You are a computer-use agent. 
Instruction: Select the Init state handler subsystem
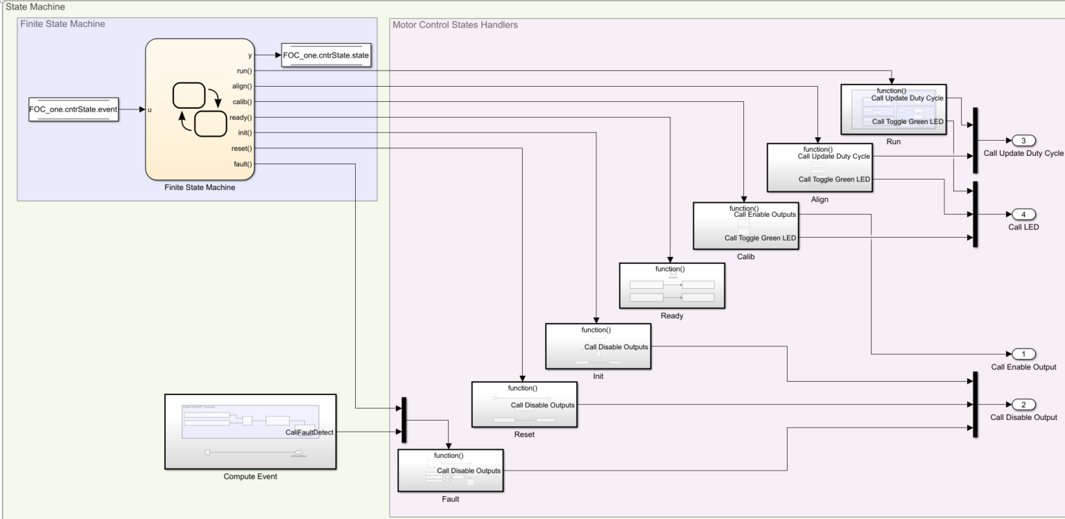(x=598, y=344)
